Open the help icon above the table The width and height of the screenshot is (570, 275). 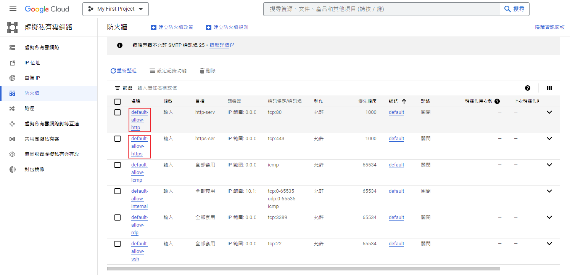528,88
